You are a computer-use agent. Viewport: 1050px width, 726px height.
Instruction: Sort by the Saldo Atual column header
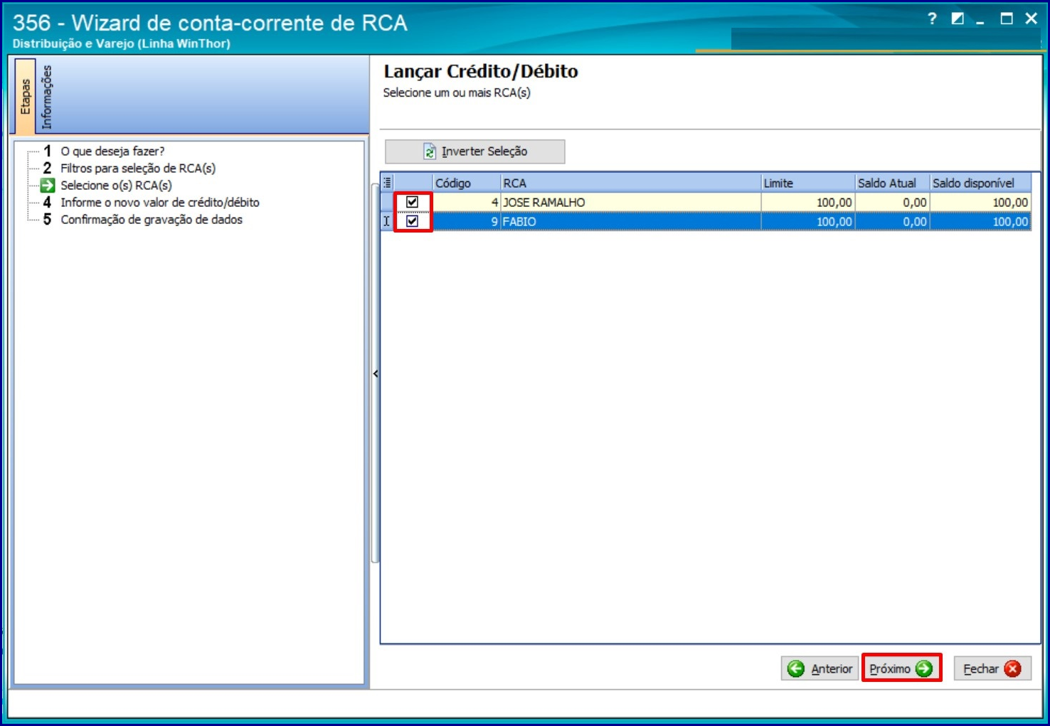click(893, 183)
